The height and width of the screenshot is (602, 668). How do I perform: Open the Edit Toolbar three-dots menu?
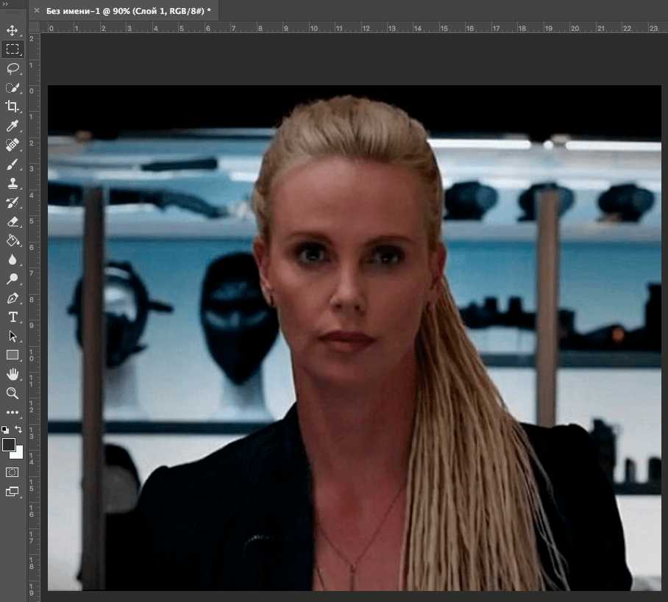(13, 412)
